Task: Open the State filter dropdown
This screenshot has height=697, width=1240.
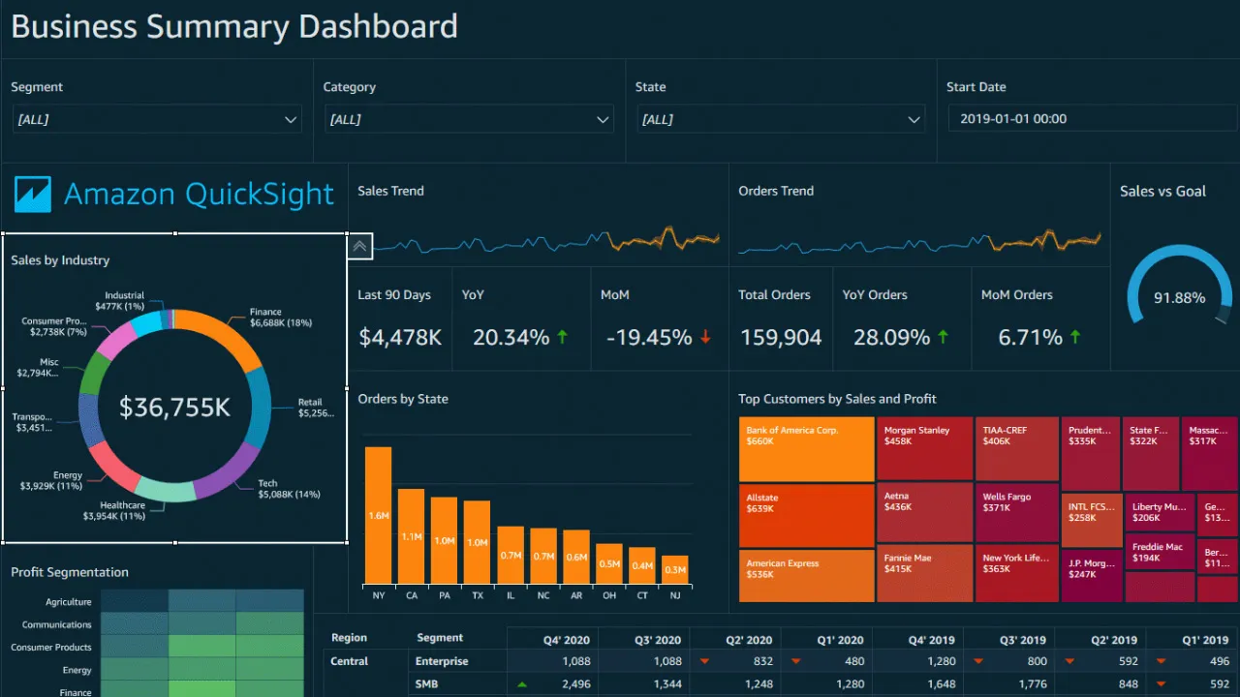Action: [x=781, y=119]
